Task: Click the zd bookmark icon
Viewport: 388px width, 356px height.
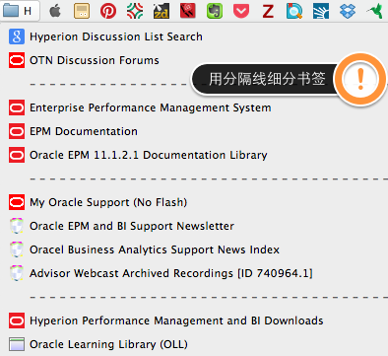Action: pyautogui.click(x=162, y=11)
